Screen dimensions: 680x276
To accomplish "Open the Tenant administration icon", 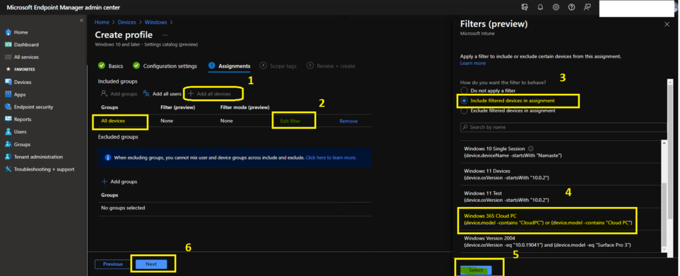I will tap(8, 157).
